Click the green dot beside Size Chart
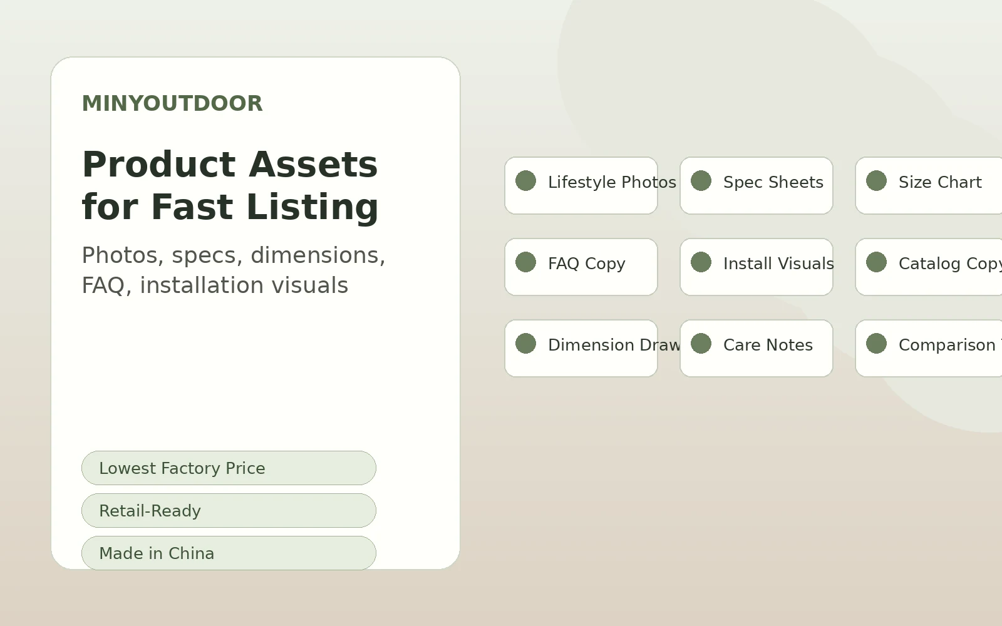Viewport: 1002px width, 626px height. [876, 181]
